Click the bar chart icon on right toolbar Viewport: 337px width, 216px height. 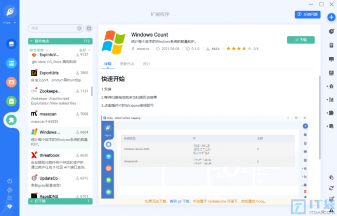(x=331, y=99)
